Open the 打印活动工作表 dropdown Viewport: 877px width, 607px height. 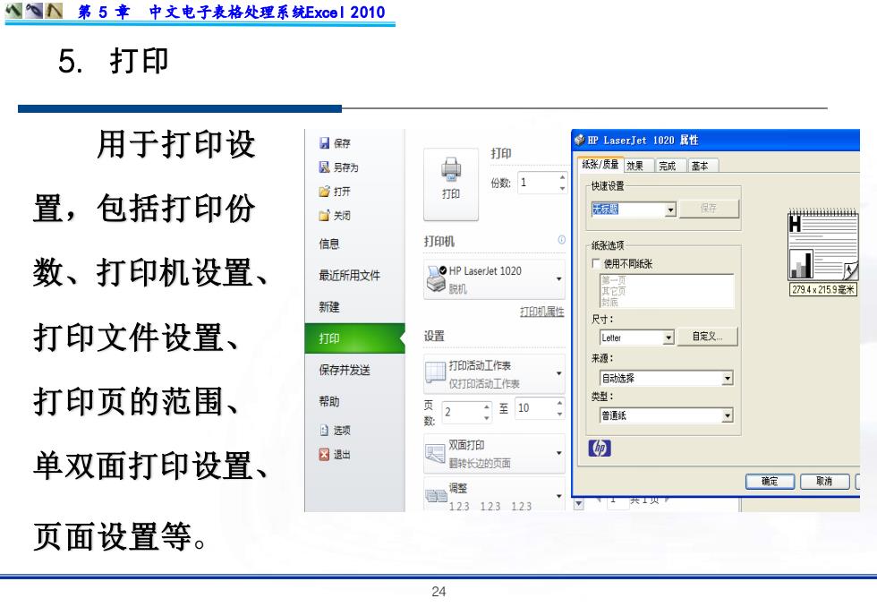coord(558,373)
